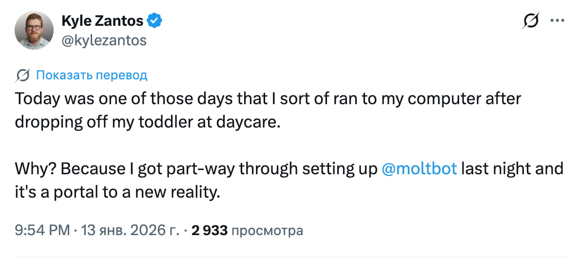Image resolution: width=578 pixels, height=258 pixels.
Task: Click the small icon beside Показать перевод
Action: click(22, 75)
